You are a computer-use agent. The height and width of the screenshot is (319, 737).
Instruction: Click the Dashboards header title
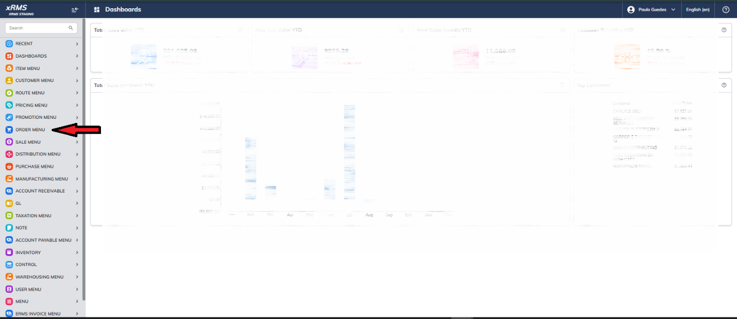[x=123, y=10]
